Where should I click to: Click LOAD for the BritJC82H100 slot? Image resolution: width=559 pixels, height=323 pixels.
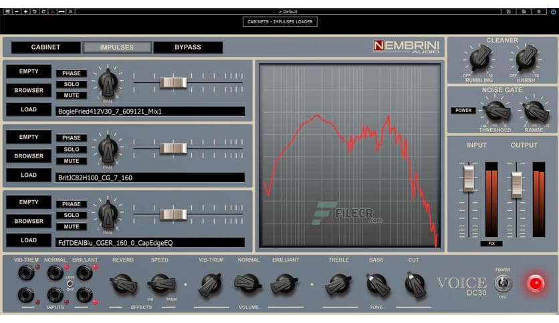tap(29, 175)
